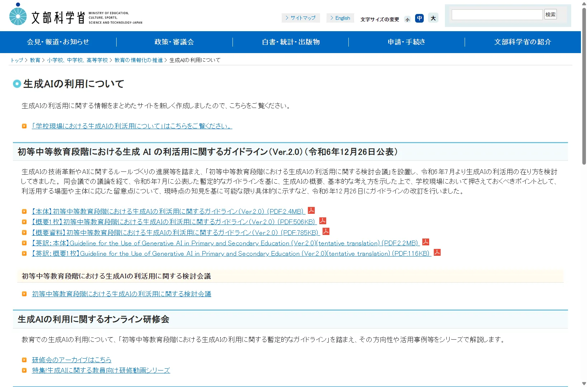Image resolution: width=587 pixels, height=387 pixels.
Task: Click the orange bullet beside 特集!生成AI link
Action: click(24, 371)
